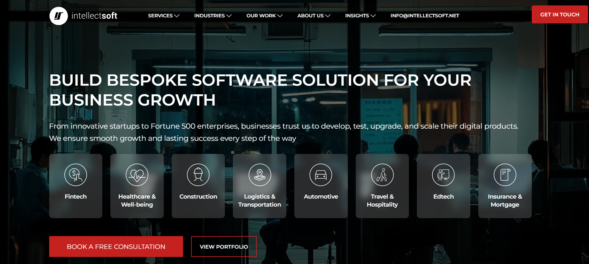589x264 pixels.
Task: Expand the Services dropdown chevron
Action: point(177,16)
